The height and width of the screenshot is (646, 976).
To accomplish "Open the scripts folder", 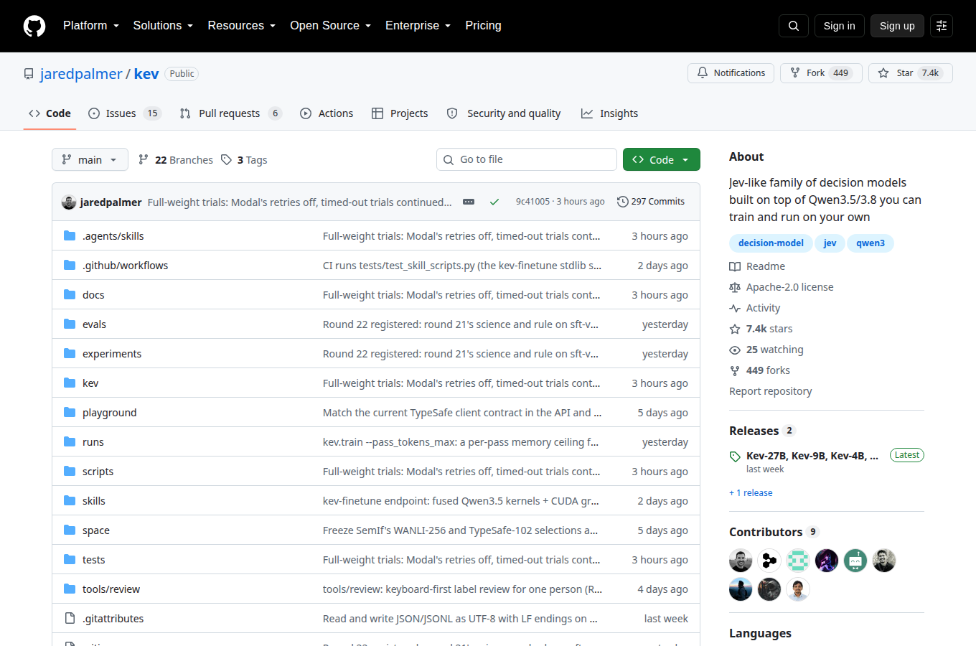I will [98, 472].
